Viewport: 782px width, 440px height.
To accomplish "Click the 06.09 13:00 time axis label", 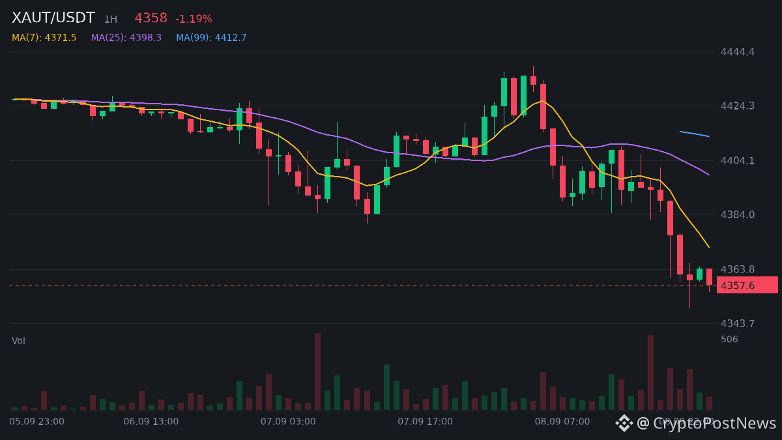I will tap(151, 421).
